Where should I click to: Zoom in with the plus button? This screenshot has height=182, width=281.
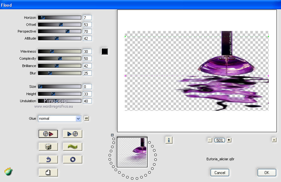(x=229, y=140)
